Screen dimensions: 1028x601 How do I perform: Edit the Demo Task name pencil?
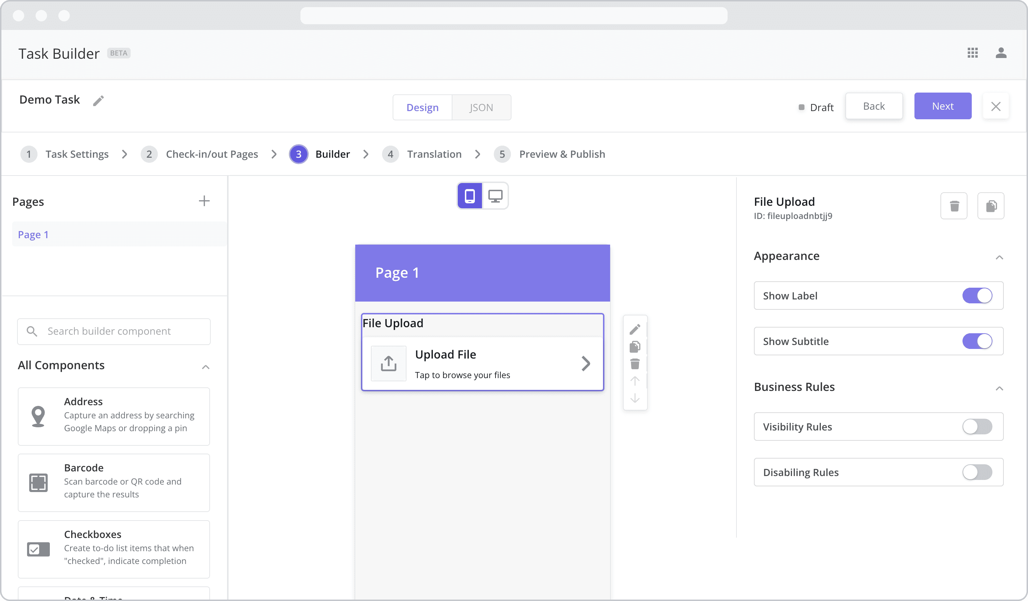pyautogui.click(x=98, y=100)
